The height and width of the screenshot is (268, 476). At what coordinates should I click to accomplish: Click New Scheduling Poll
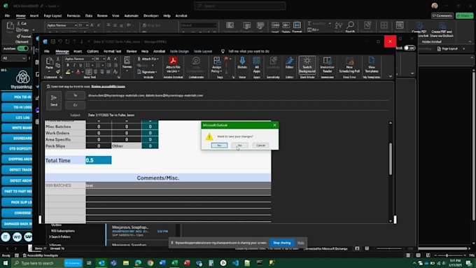[349, 64]
